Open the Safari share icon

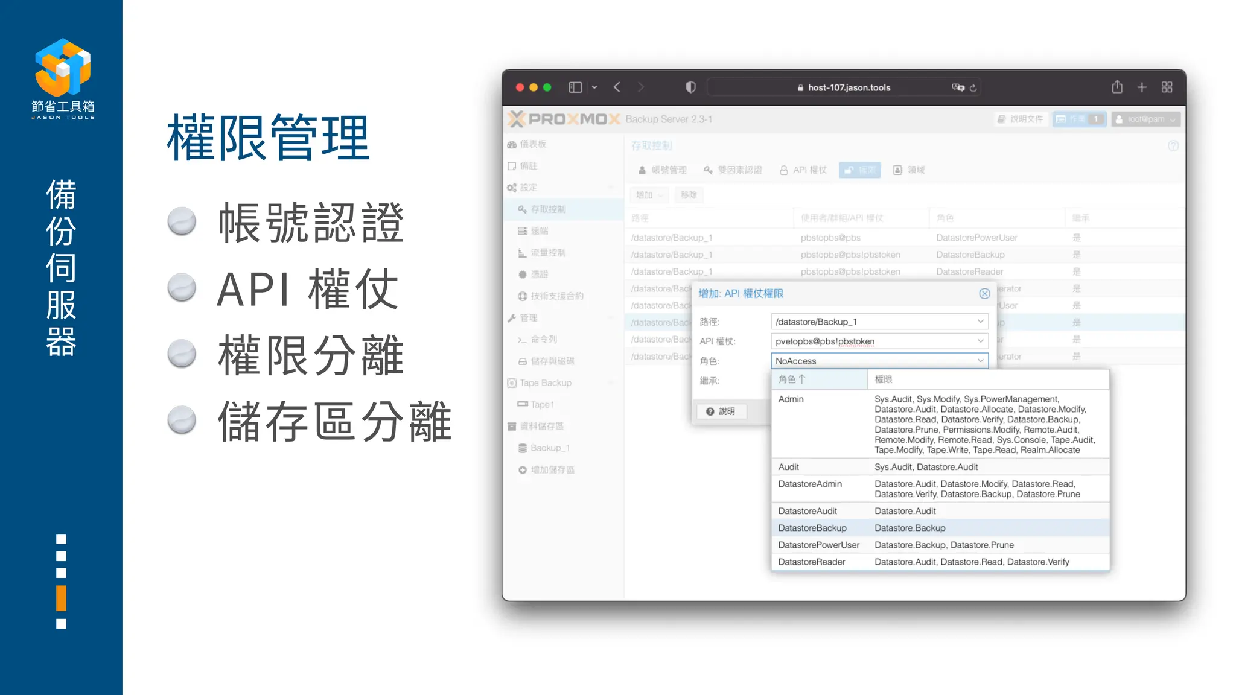click(x=1117, y=87)
